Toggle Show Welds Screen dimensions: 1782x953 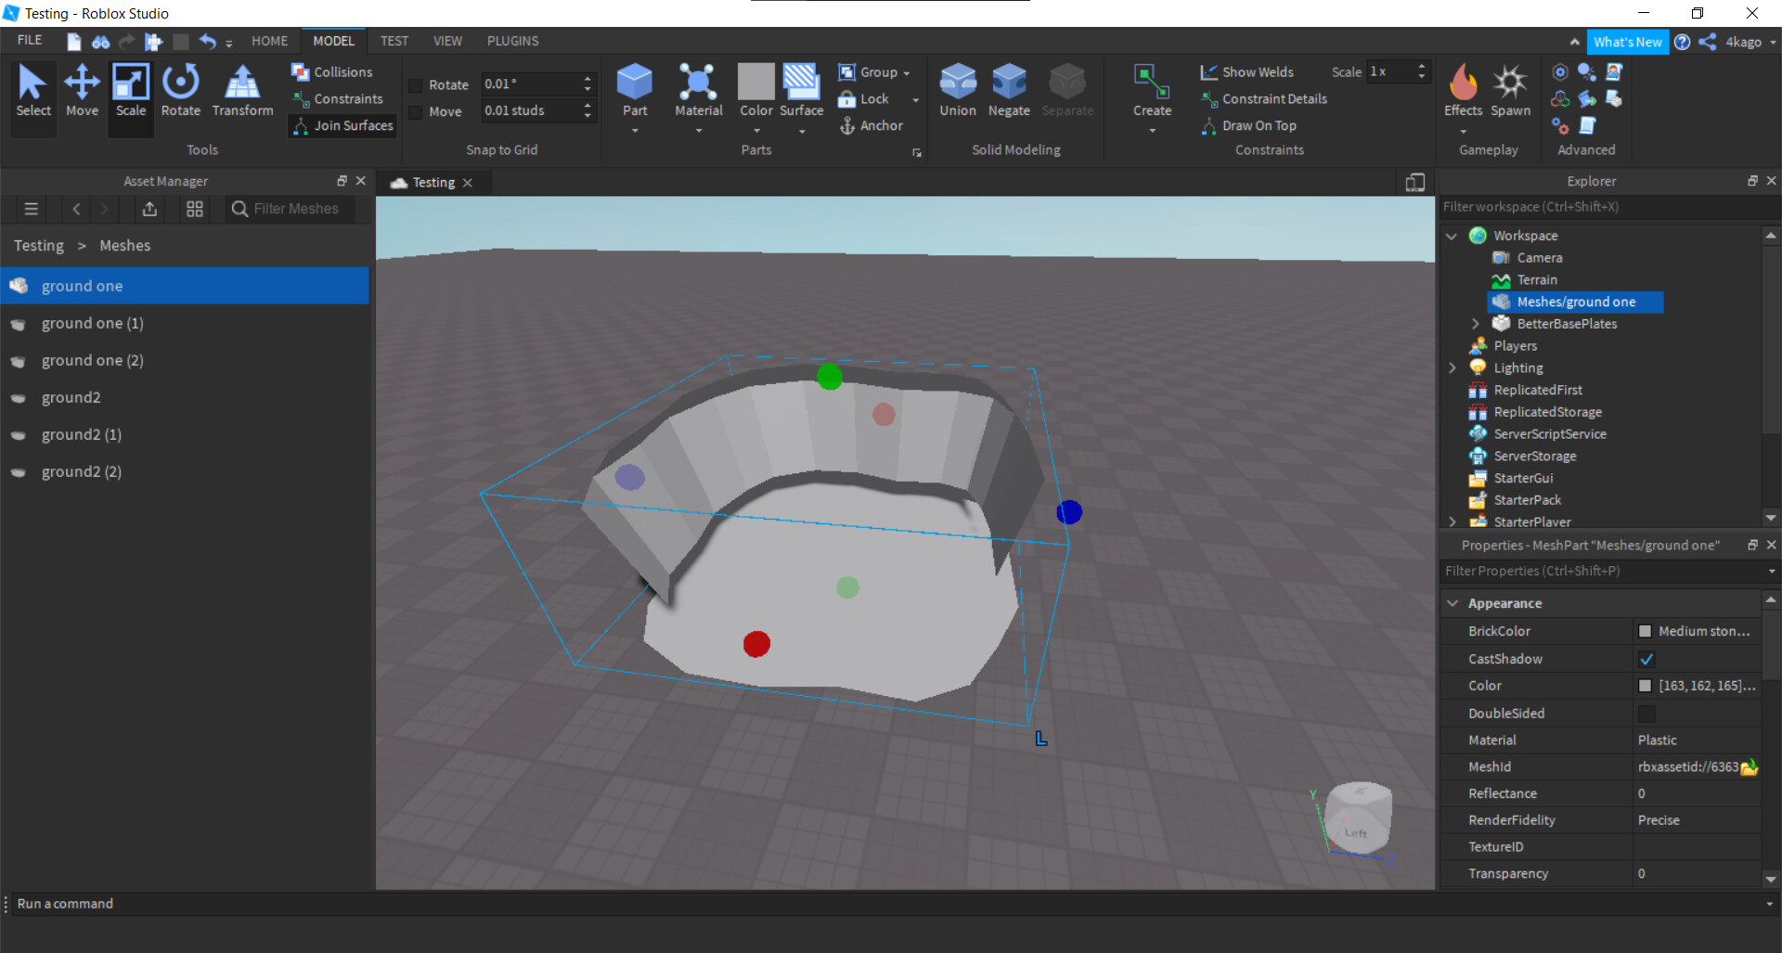(x=1246, y=71)
